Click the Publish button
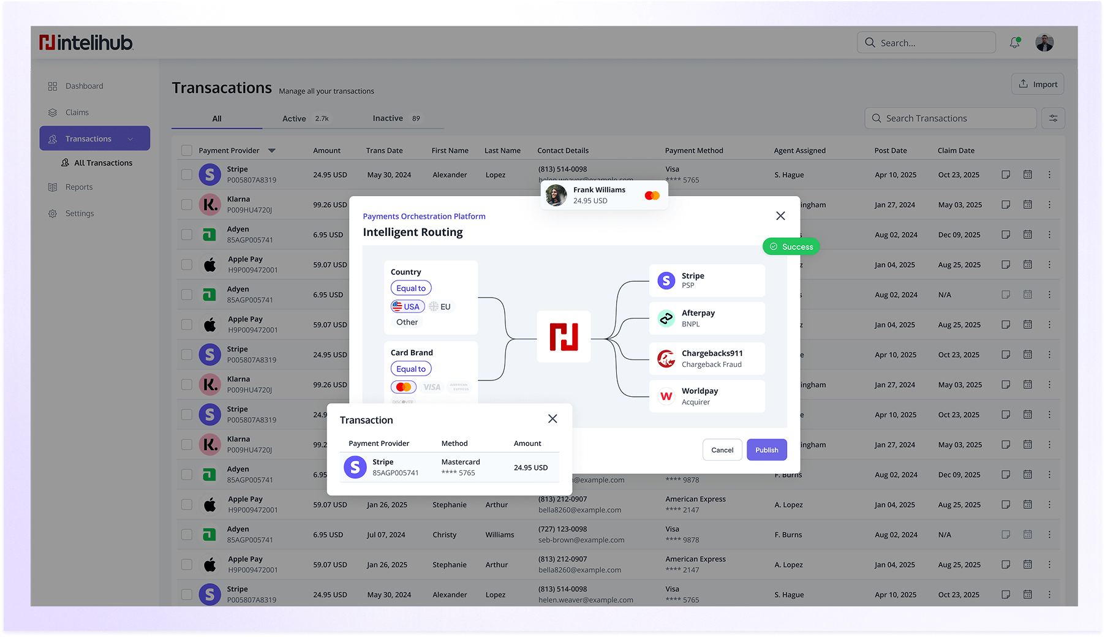1105x637 pixels. click(x=767, y=450)
